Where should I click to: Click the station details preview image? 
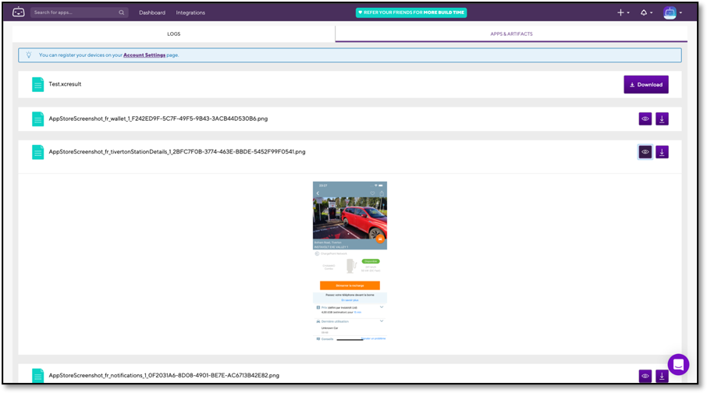tap(350, 261)
